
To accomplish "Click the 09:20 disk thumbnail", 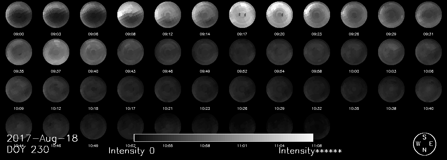I will click(x=279, y=15).
